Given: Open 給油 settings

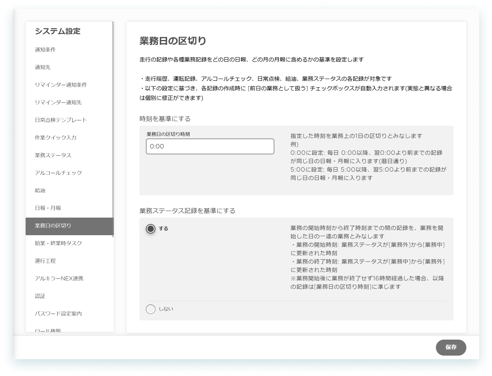Looking at the screenshot, I should (x=70, y=190).
